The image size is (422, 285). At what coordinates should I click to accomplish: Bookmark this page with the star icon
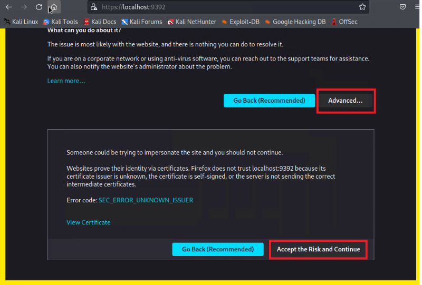(x=362, y=7)
